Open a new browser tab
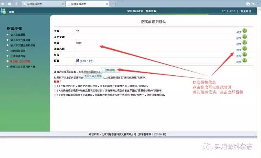Image resolution: width=261 pixels, height=158 pixels. (113, 4)
